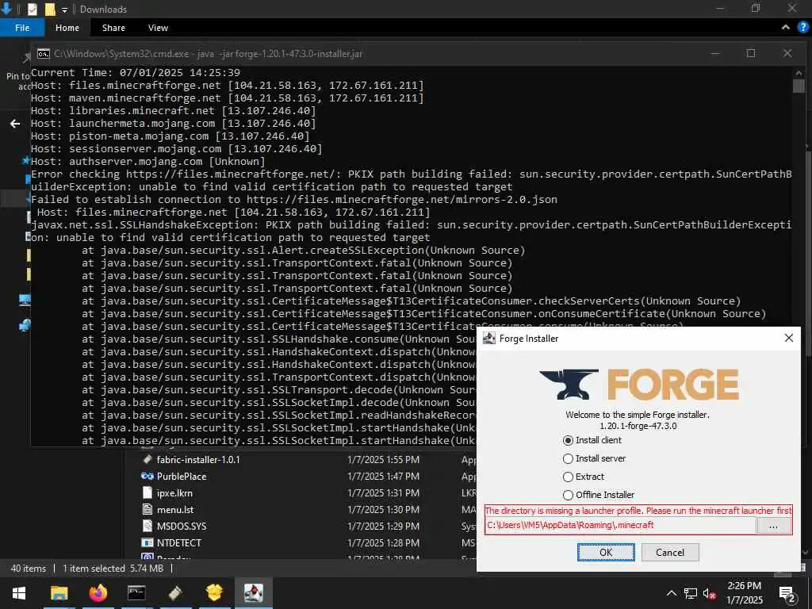
Task: Click the .minecraft install path field
Action: pos(620,525)
